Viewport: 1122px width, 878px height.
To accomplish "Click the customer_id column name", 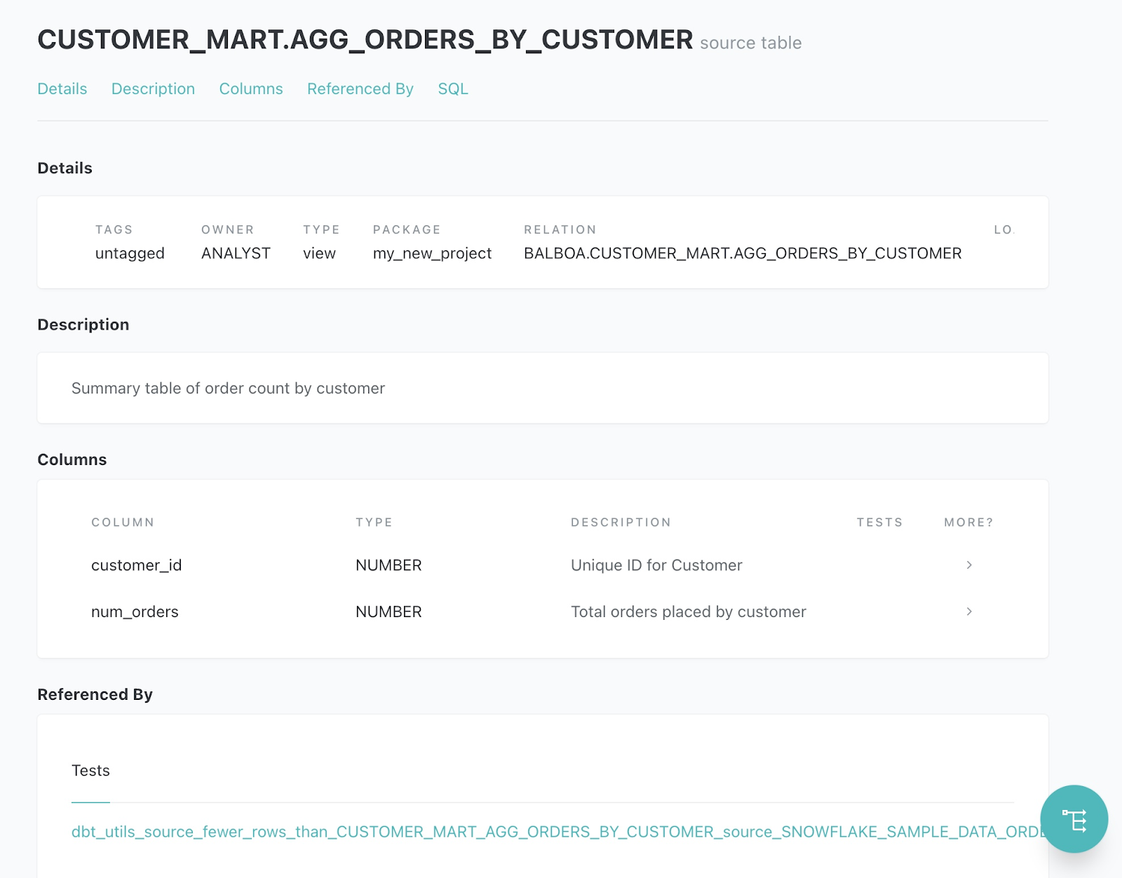I will (x=137, y=565).
